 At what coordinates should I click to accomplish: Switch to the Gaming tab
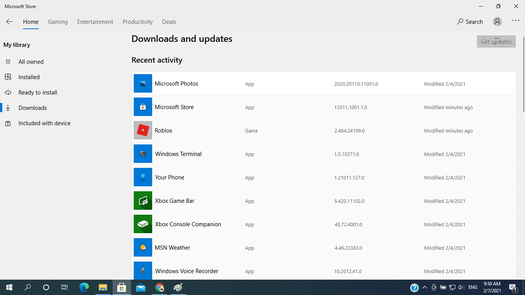tap(58, 22)
